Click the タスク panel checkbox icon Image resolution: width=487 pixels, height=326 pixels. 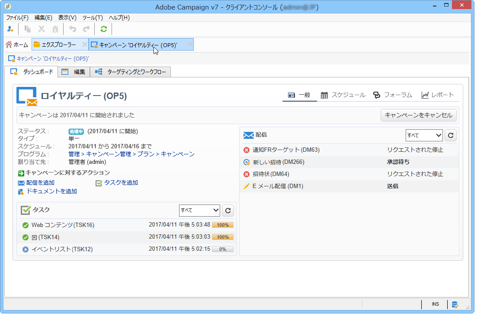pos(26,210)
